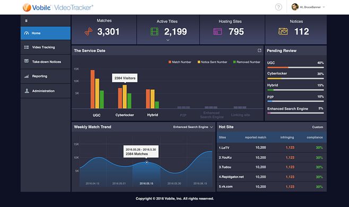
Task: Click the Custom link in Hot Site
Action: pyautogui.click(x=317, y=127)
